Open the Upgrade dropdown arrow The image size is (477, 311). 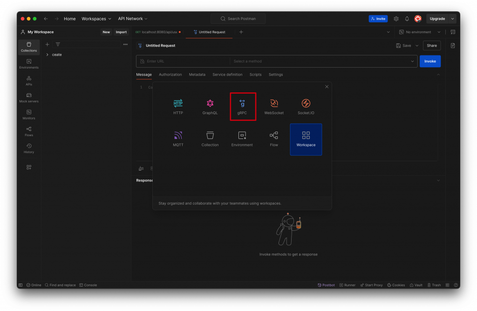click(452, 19)
